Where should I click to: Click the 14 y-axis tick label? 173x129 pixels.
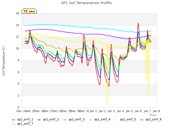click(x=17, y=25)
